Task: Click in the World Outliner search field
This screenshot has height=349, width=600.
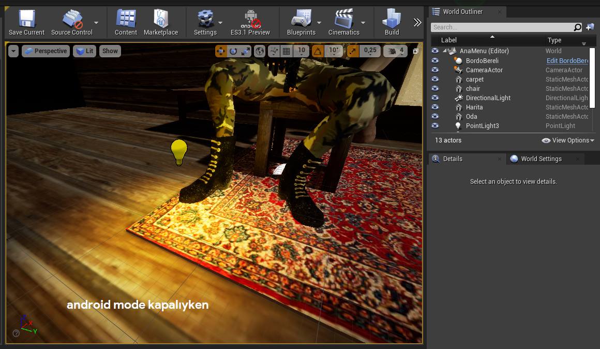Action: click(x=501, y=27)
